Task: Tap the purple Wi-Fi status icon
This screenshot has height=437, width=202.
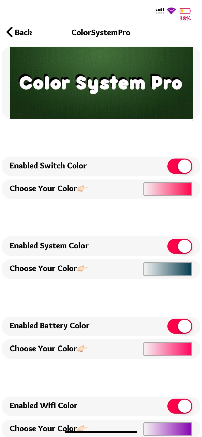Action: [171, 11]
